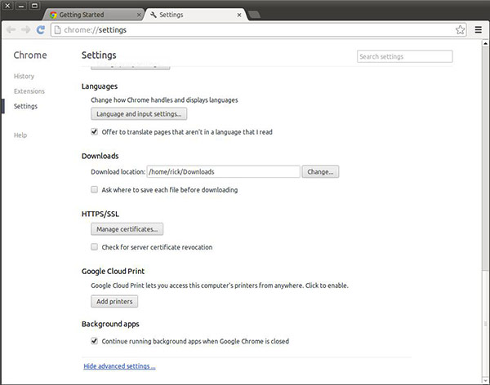The height and width of the screenshot is (385, 490).
Task: Open History in the sidebar
Action: tap(24, 76)
